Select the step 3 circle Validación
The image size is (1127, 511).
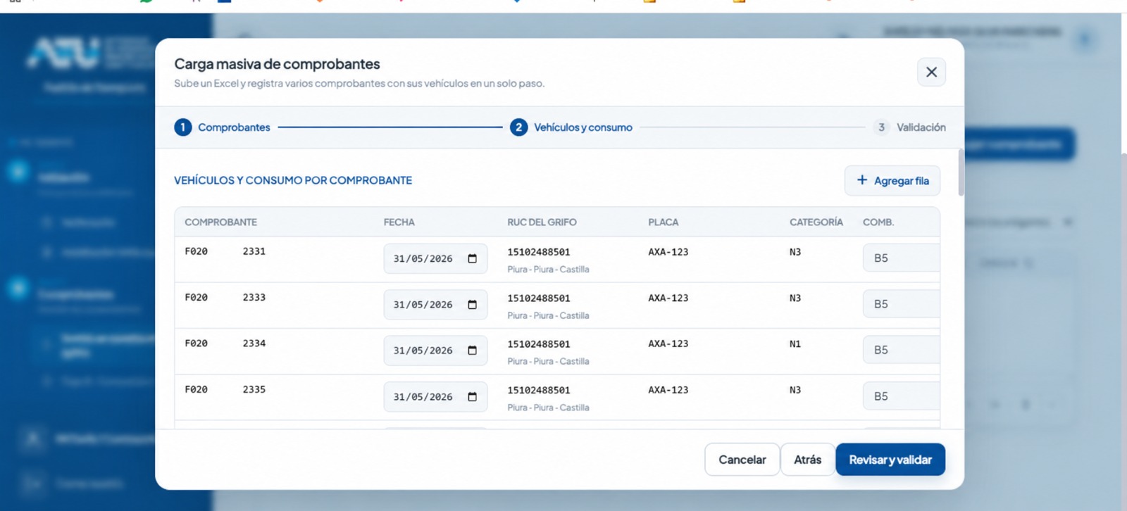[x=881, y=127]
